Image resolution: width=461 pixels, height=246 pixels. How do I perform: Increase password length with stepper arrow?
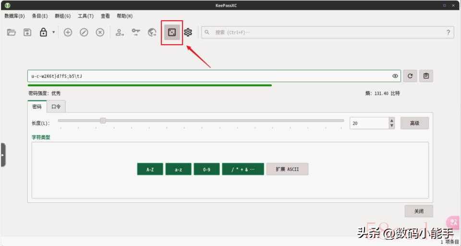[392, 121]
